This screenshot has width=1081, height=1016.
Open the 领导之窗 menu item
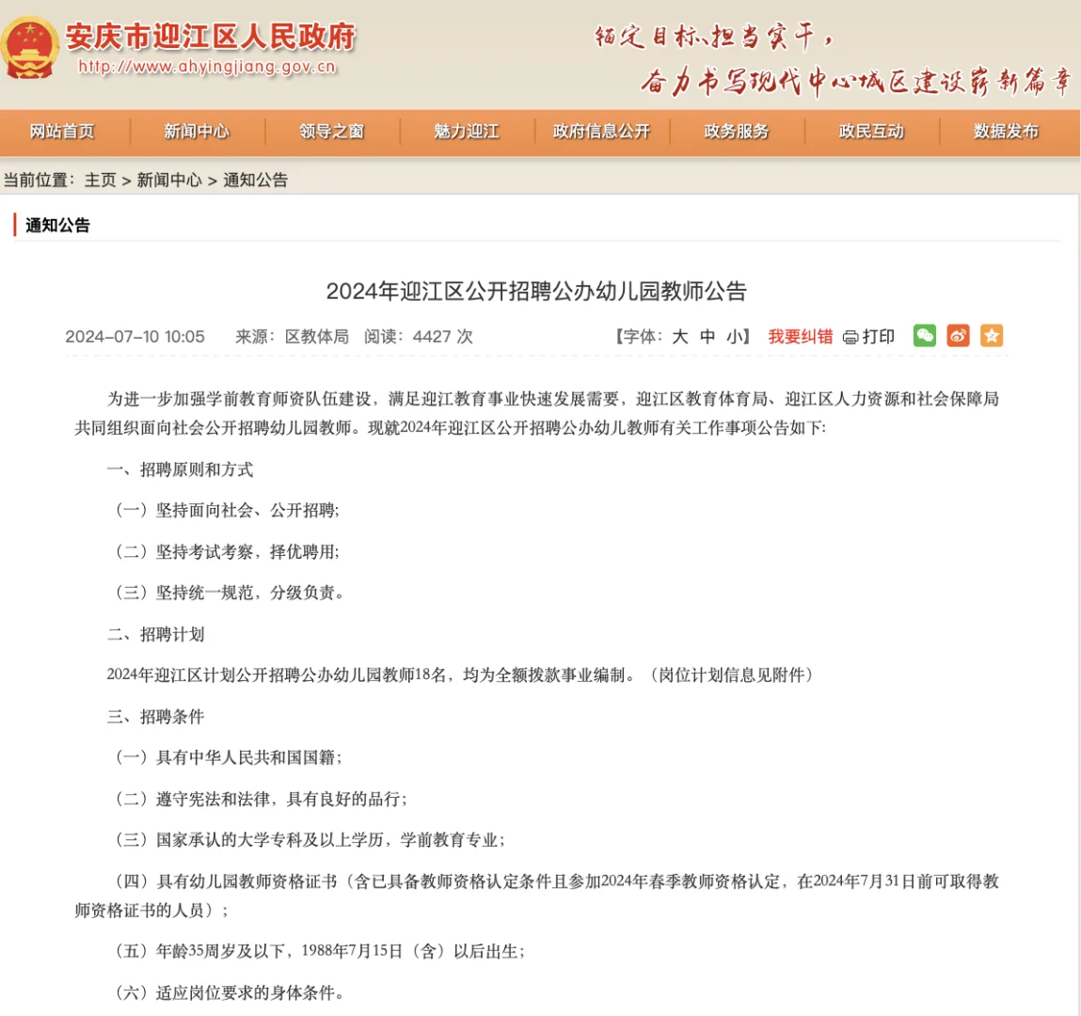coord(330,132)
